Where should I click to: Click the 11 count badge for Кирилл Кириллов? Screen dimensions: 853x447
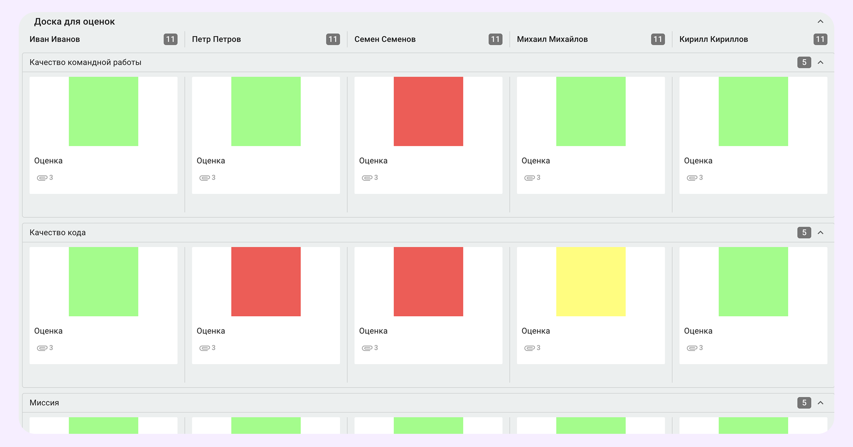(820, 39)
